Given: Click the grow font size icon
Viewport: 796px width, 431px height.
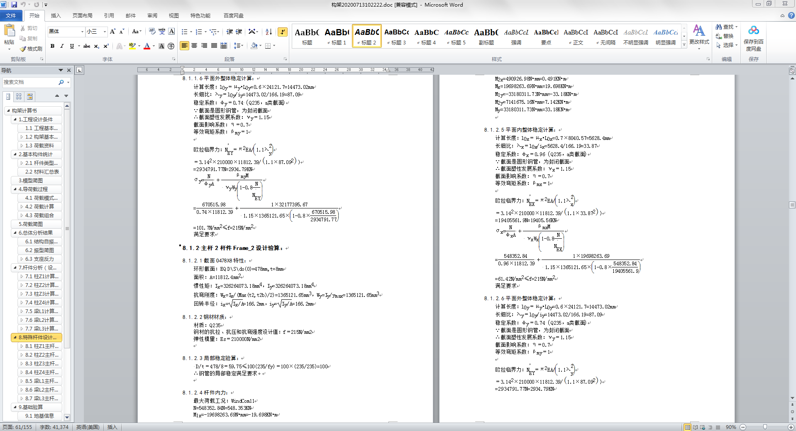Looking at the screenshot, I should 112,32.
